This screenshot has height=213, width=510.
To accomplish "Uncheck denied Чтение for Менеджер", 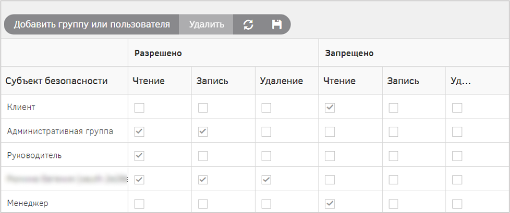I will tap(330, 204).
